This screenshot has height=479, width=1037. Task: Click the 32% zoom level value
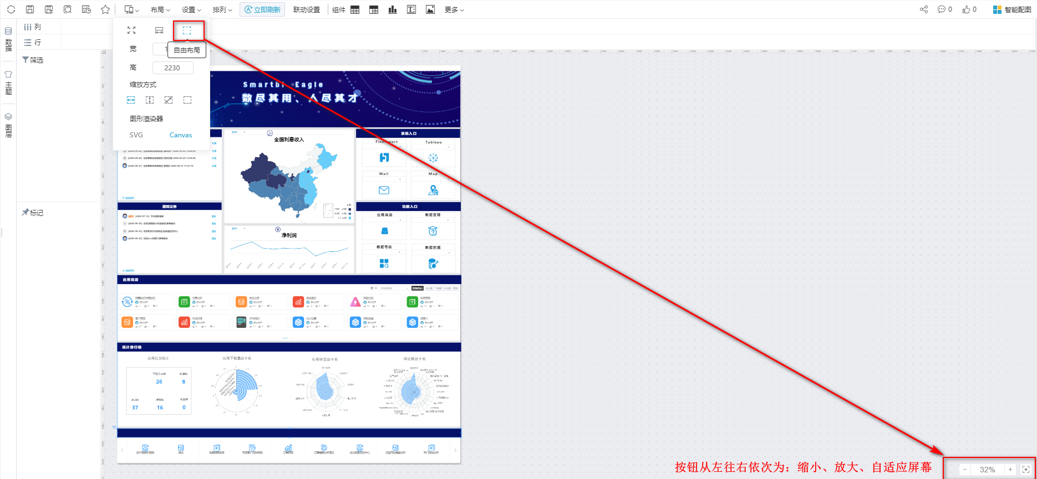click(987, 470)
